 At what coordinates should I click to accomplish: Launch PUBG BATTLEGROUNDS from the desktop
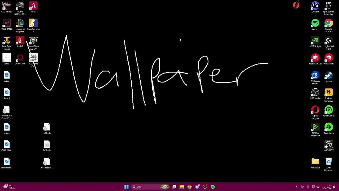20,8
